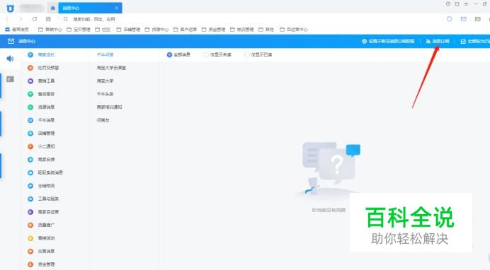490x270 pixels.
Task: Click the purple 营销工具 category icon
Action: point(30,81)
